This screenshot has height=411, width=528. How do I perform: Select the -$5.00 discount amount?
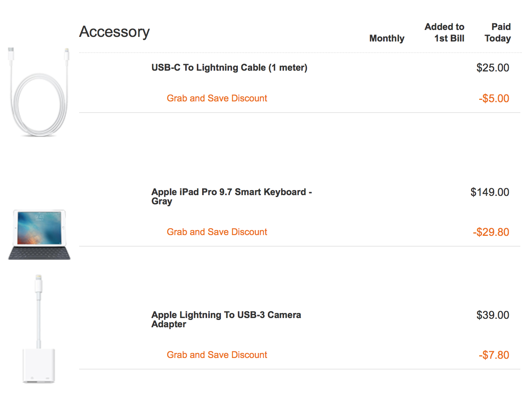click(x=494, y=98)
